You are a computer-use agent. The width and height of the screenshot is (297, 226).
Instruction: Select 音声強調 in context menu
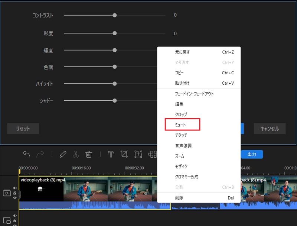coord(199,146)
